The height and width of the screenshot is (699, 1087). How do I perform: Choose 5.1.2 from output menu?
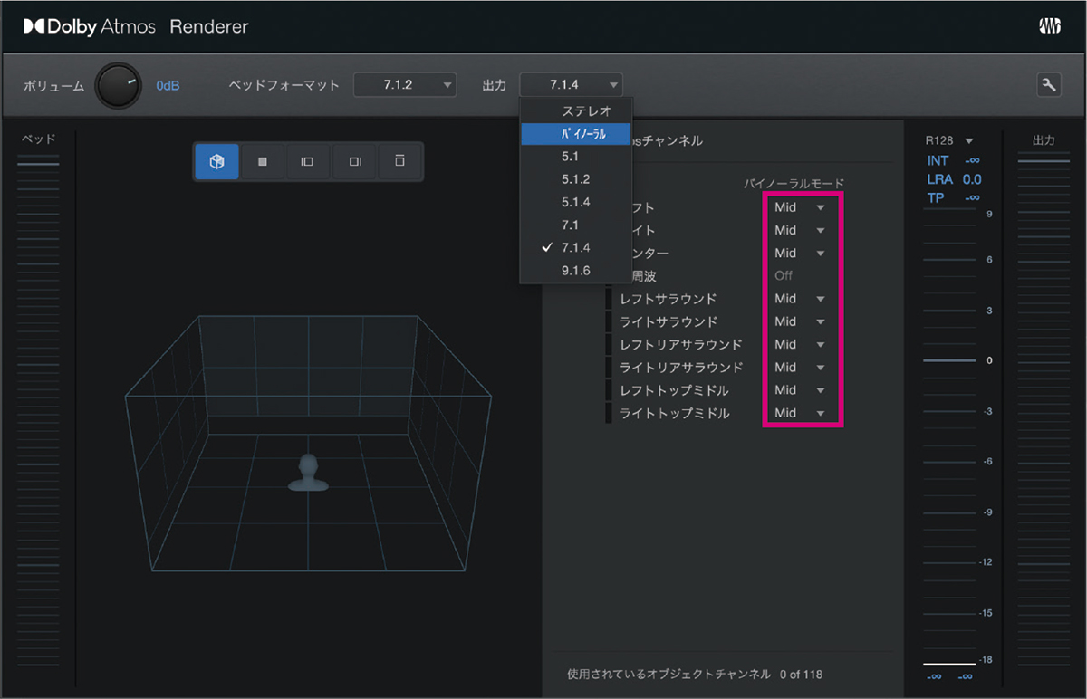(x=576, y=179)
